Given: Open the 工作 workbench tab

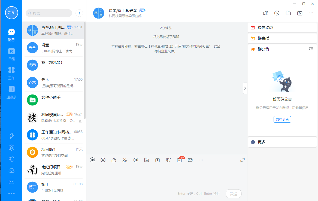Looking at the screenshot, I should coord(11,73).
